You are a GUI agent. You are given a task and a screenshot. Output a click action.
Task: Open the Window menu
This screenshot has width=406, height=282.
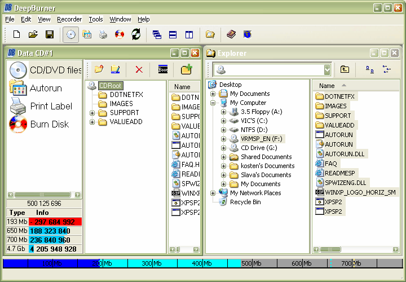[x=120, y=19]
